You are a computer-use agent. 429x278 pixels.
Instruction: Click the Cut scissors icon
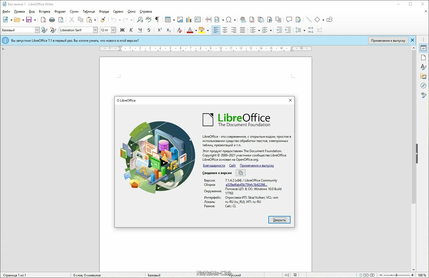71,20
